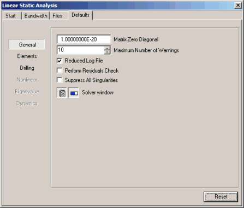The width and height of the screenshot is (244, 208).
Task: Click the Solver window label
Action: click(98, 92)
